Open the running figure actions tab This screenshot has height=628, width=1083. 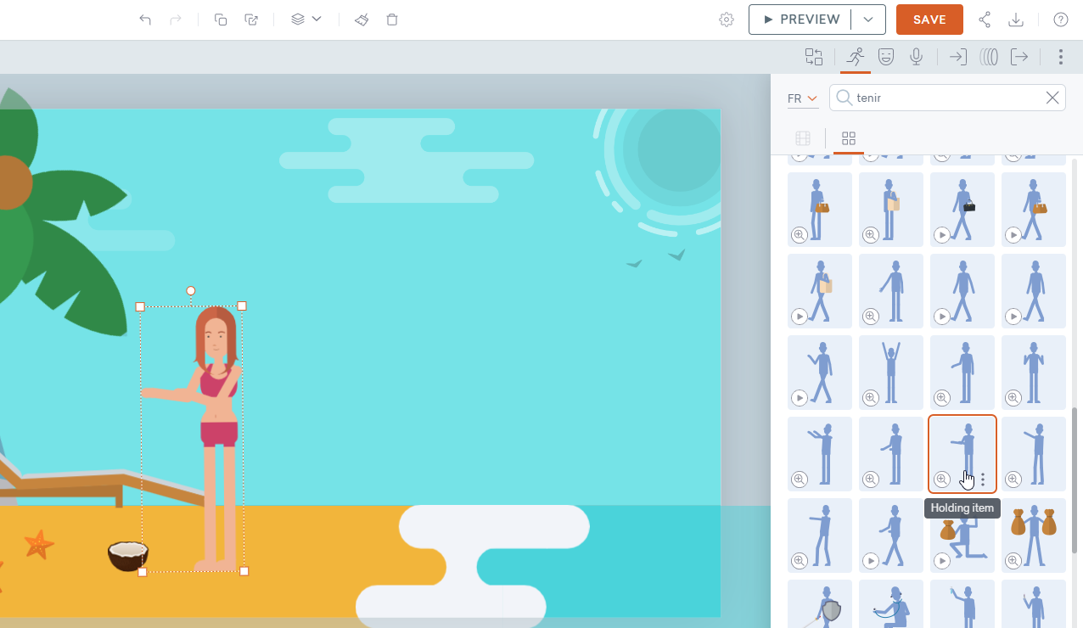click(x=856, y=57)
